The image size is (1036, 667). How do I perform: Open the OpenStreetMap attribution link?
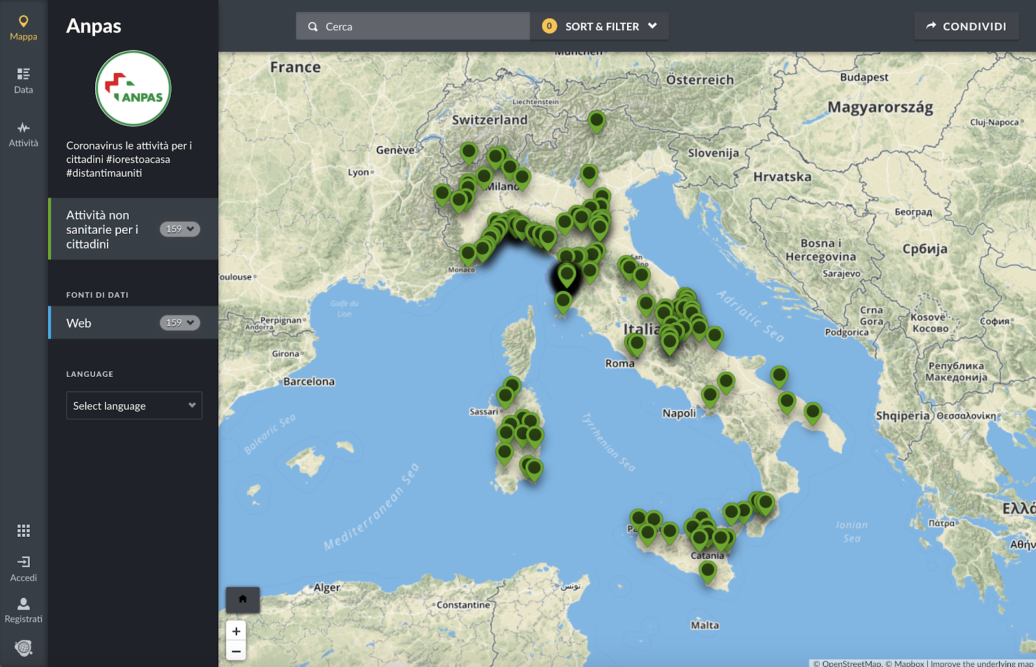[x=851, y=663]
